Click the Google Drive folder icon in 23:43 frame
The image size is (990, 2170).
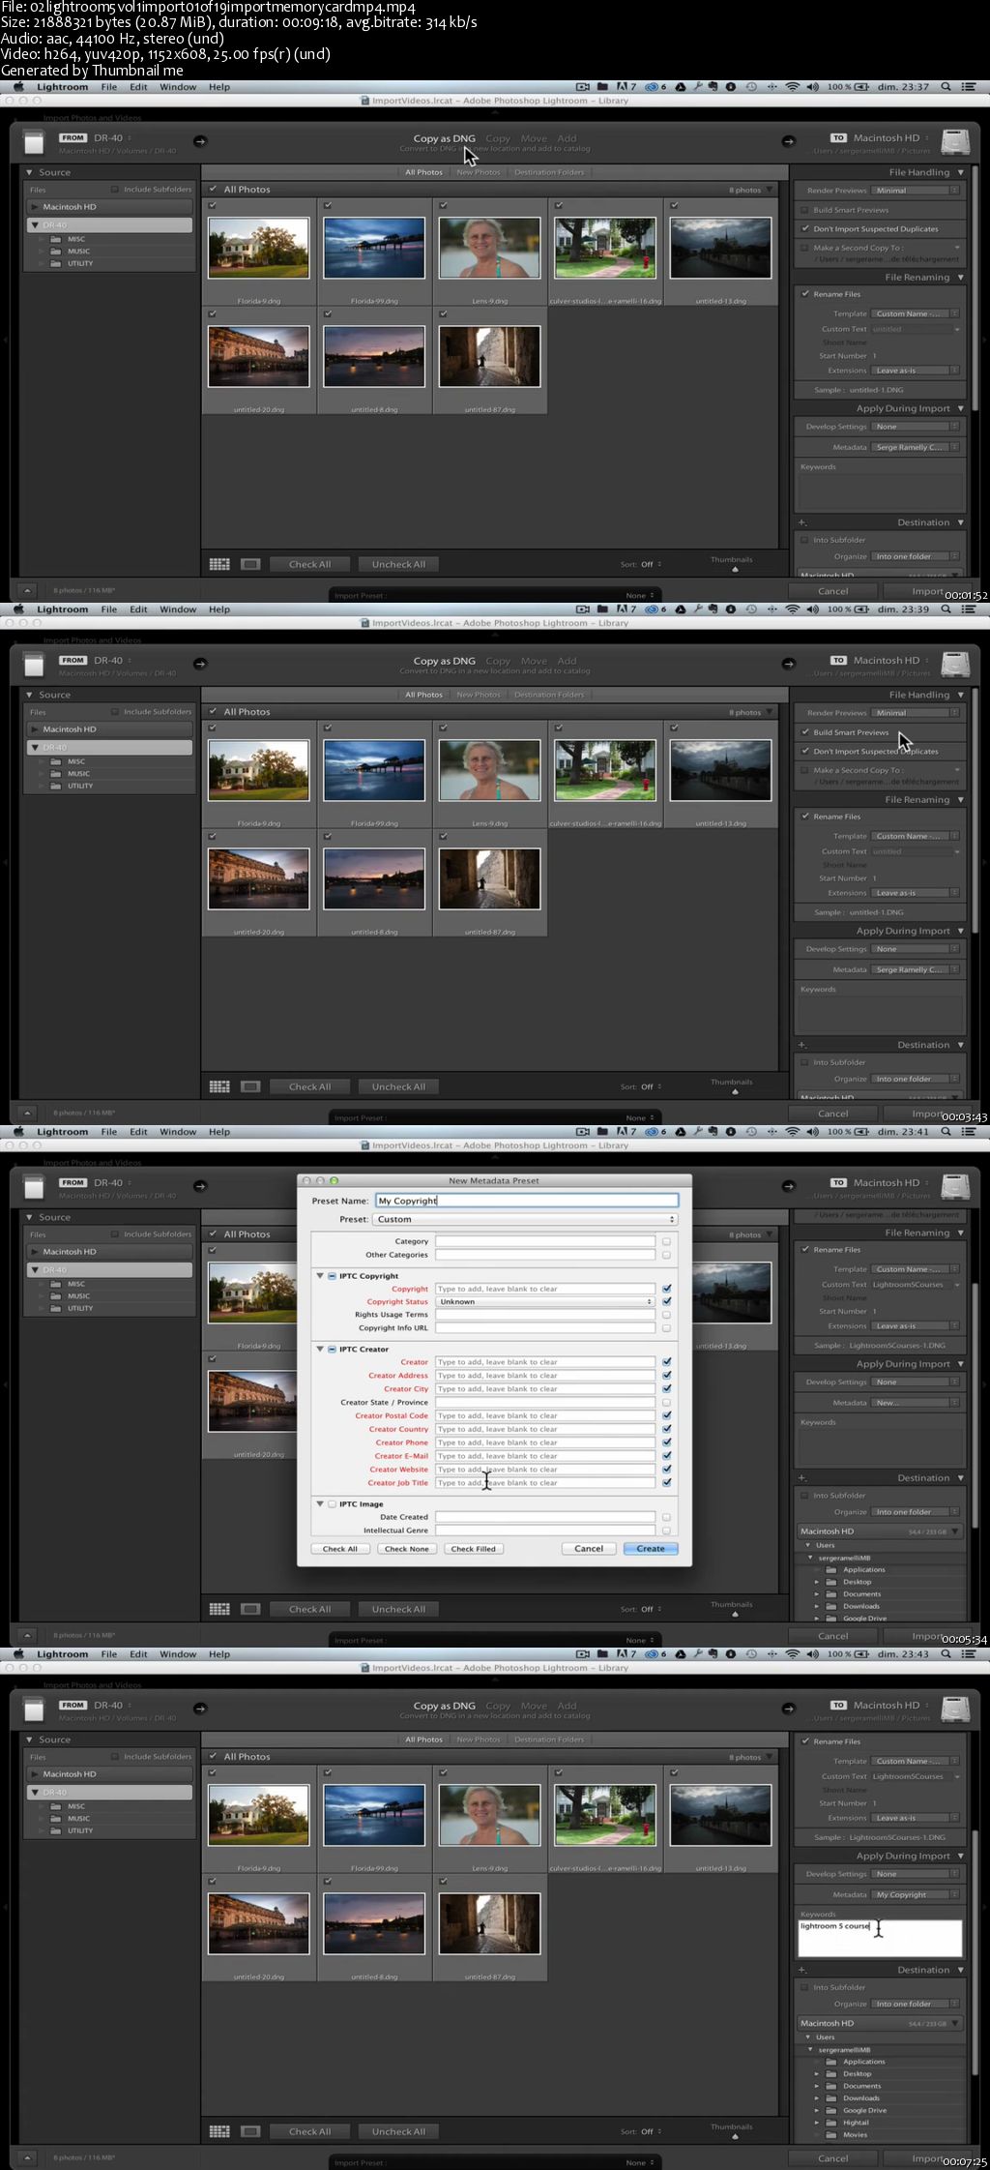(x=830, y=2110)
